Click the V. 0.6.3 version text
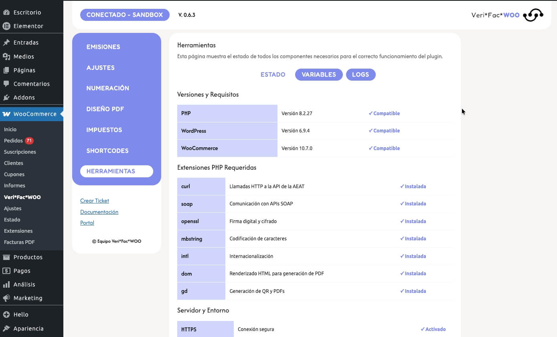 pos(187,15)
